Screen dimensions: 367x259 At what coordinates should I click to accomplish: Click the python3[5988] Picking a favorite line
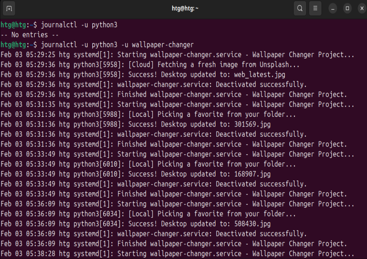pyautogui.click(x=148, y=114)
